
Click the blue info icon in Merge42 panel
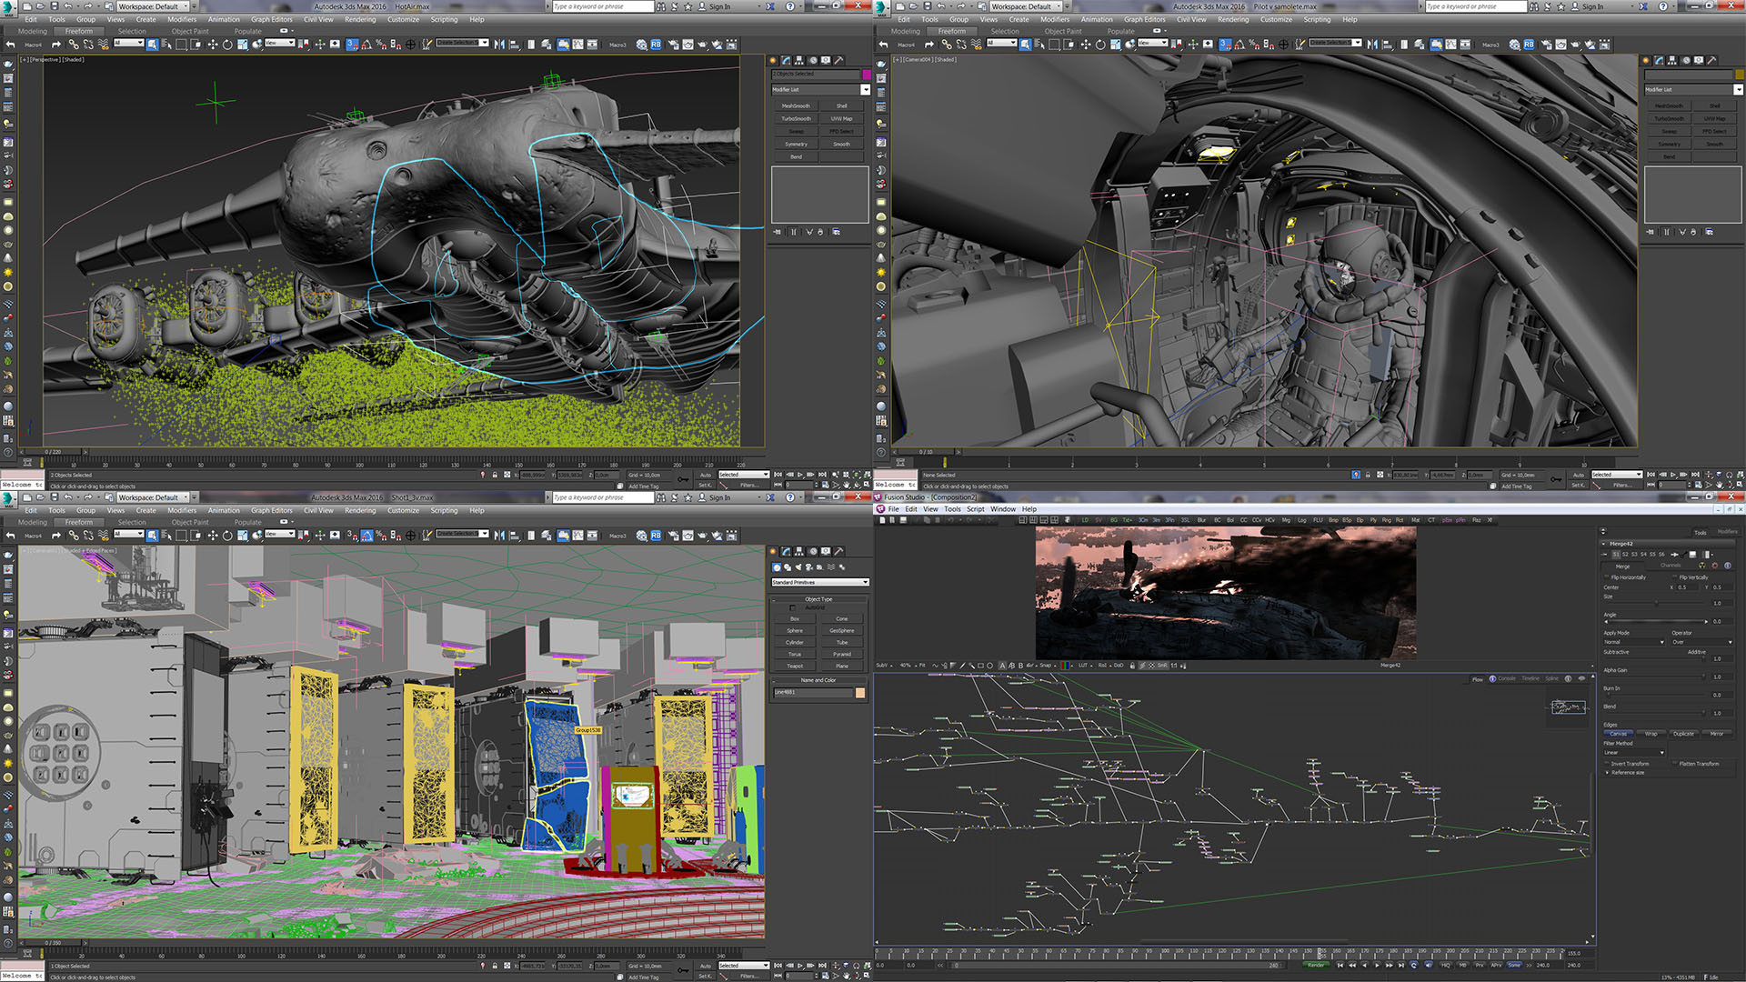1727,566
